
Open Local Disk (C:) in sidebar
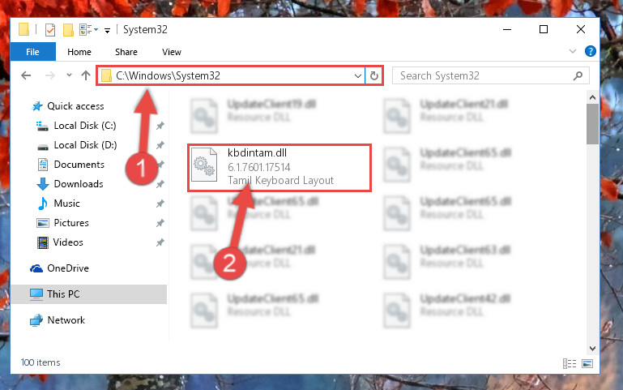(84, 126)
